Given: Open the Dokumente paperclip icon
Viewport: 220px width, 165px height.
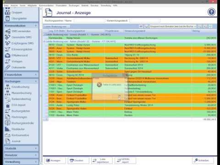Looking at the screenshot, I should (x=8, y=67).
